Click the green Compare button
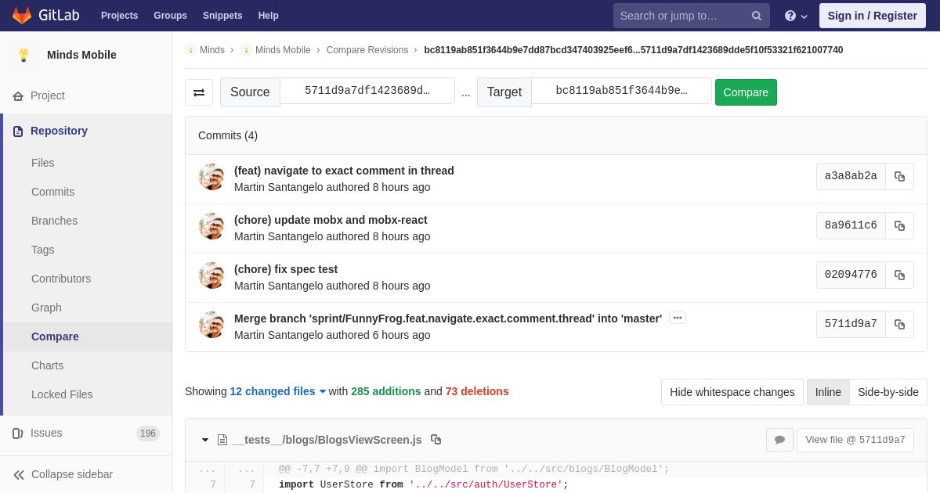The width and height of the screenshot is (940, 493). (746, 92)
